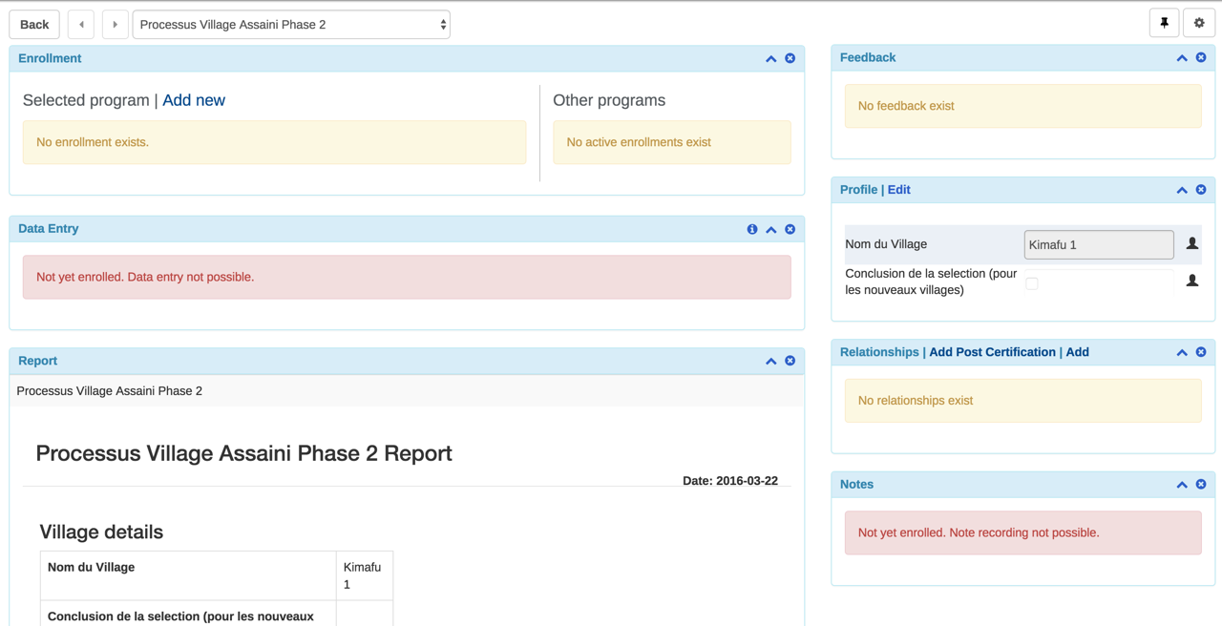Open settings gear in top right

point(1199,24)
